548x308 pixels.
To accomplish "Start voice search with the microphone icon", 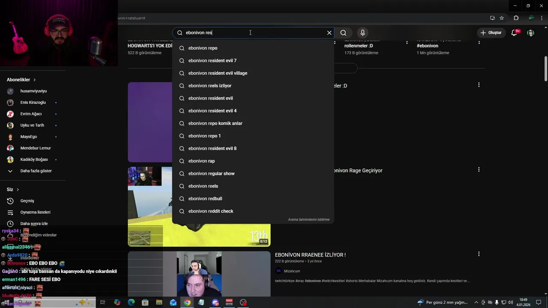I will click(363, 33).
